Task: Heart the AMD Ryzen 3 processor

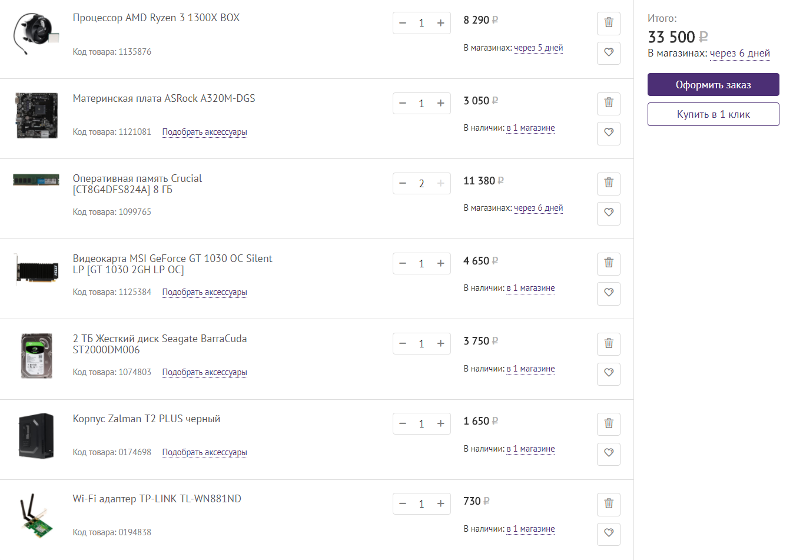Action: pos(609,53)
